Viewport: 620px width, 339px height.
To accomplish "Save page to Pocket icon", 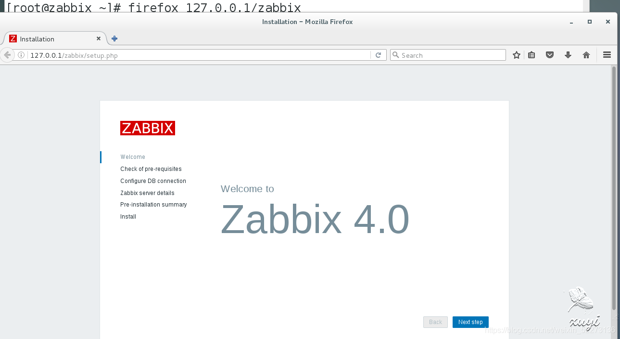I will [x=550, y=55].
